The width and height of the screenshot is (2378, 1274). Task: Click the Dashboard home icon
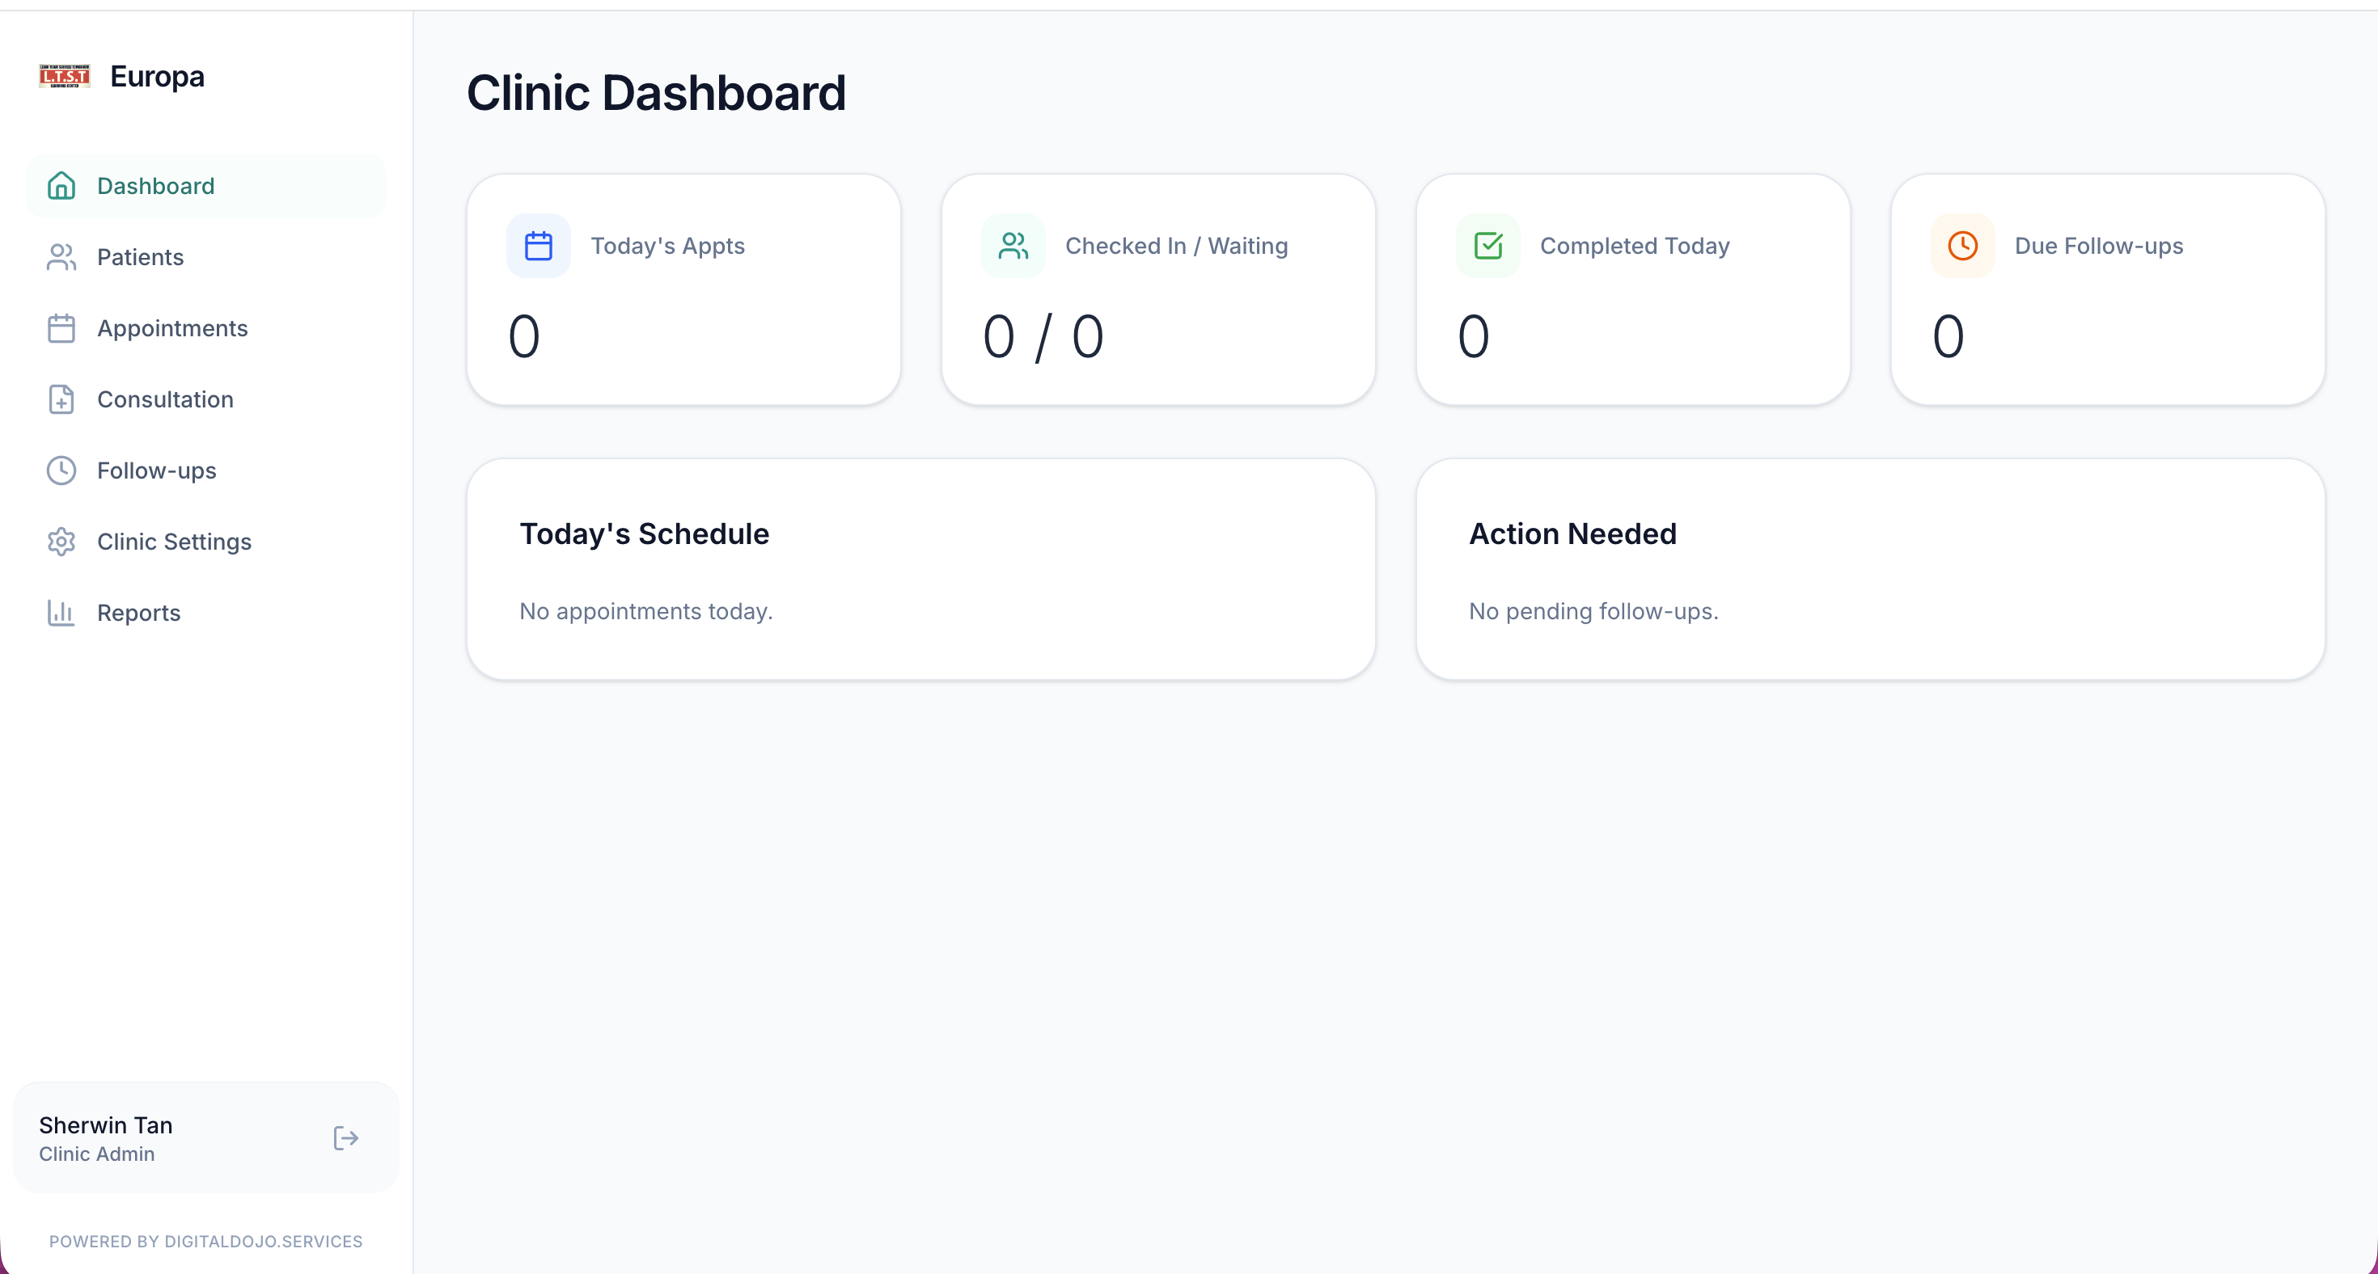tap(61, 185)
